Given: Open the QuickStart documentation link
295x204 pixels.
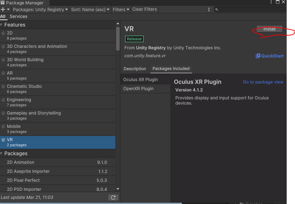Looking at the screenshot, I should (x=269, y=56).
